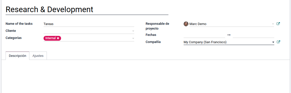Click the Tareas task name field
Viewport: 291px width, 93px height.
coord(89,24)
